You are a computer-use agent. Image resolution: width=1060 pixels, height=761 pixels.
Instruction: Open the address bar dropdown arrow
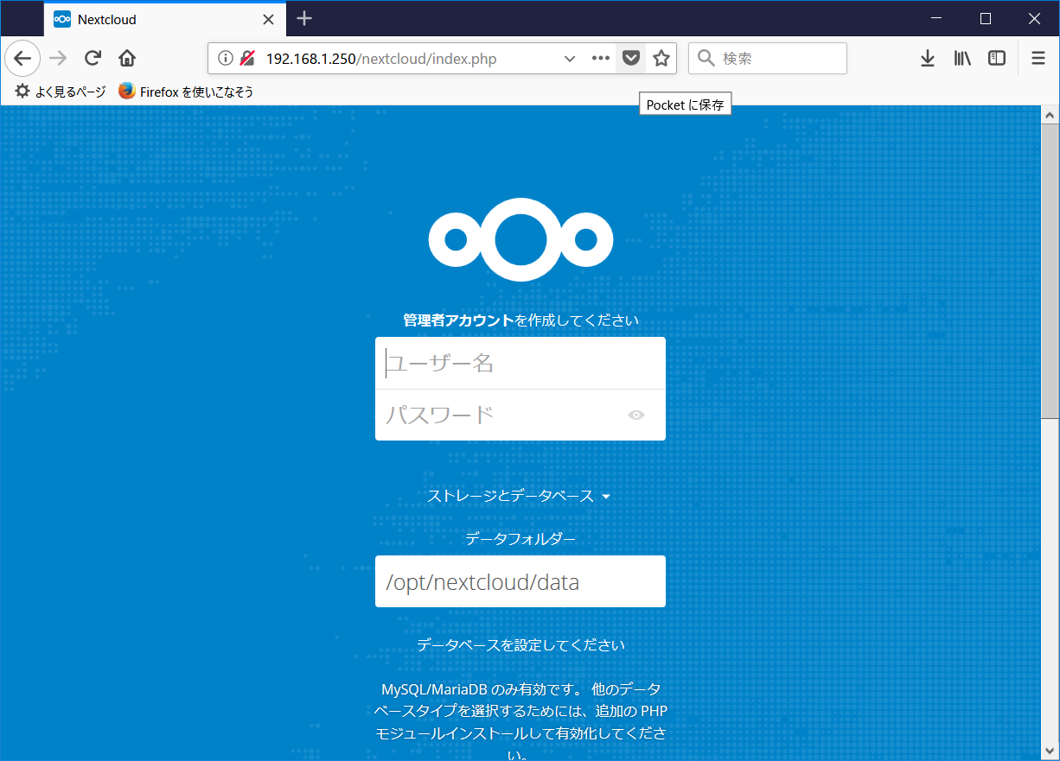(x=569, y=59)
